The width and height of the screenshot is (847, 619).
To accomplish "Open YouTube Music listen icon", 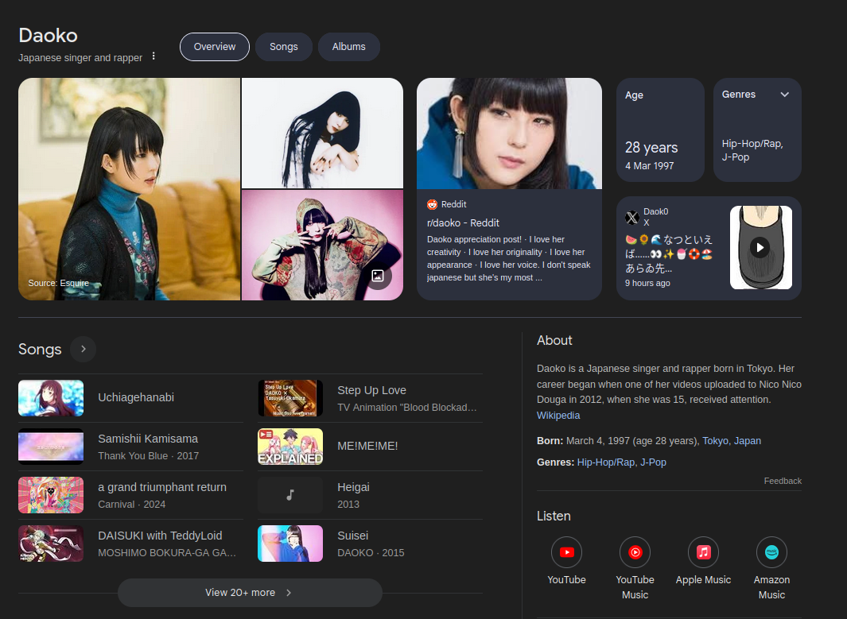I will pos(635,552).
